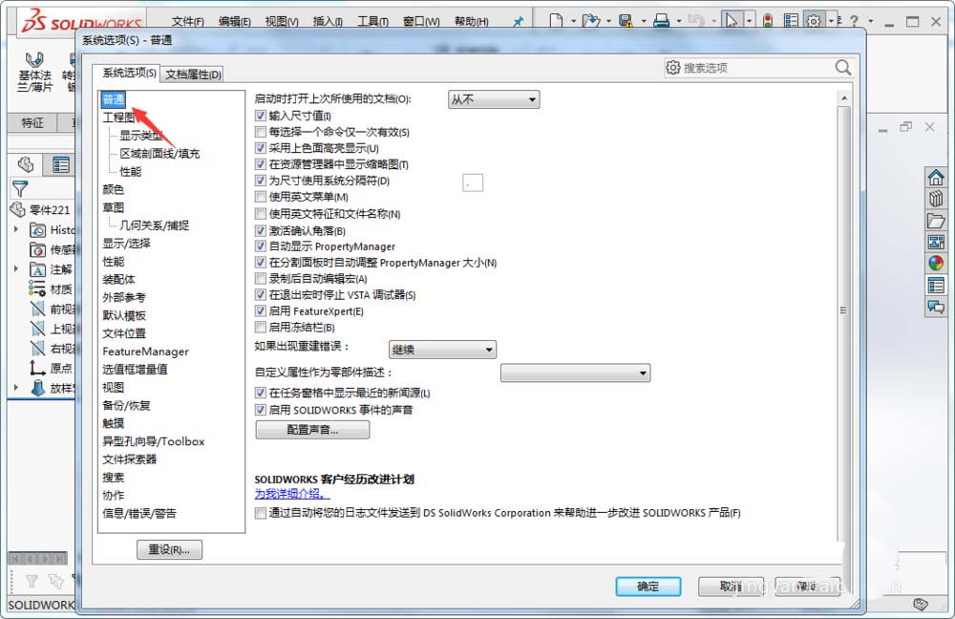Click the 确定 button
The height and width of the screenshot is (619, 955).
click(648, 587)
